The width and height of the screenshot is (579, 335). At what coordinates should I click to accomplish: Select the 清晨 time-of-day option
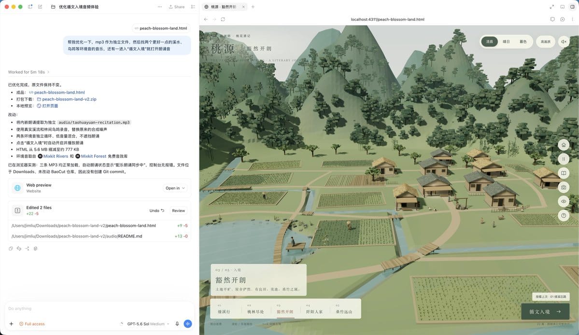(x=490, y=42)
